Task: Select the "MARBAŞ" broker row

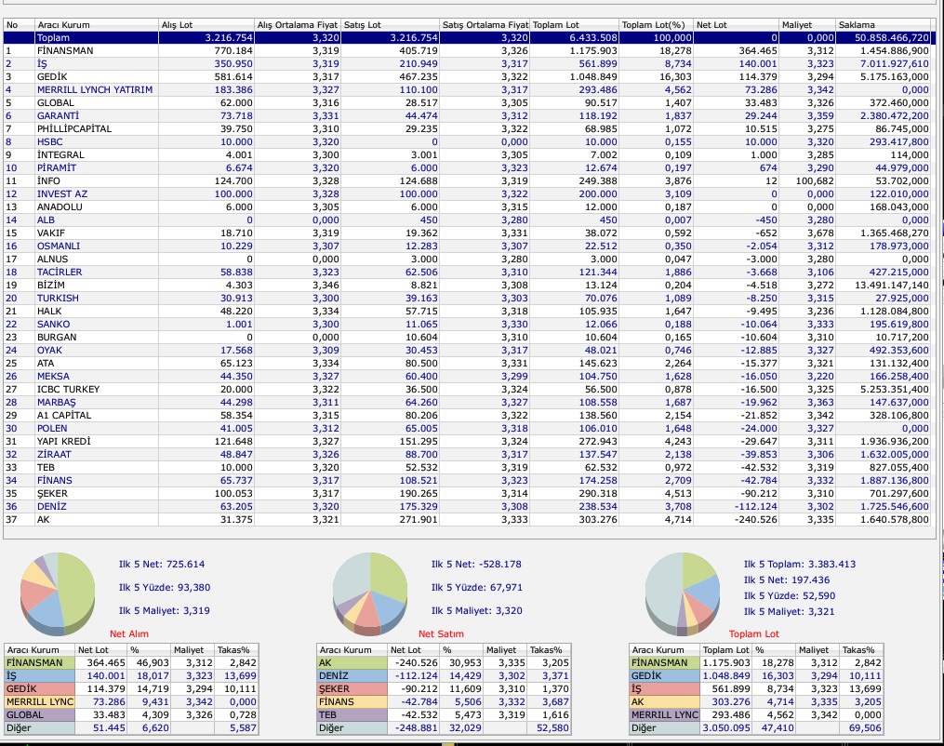Action: coord(467,403)
